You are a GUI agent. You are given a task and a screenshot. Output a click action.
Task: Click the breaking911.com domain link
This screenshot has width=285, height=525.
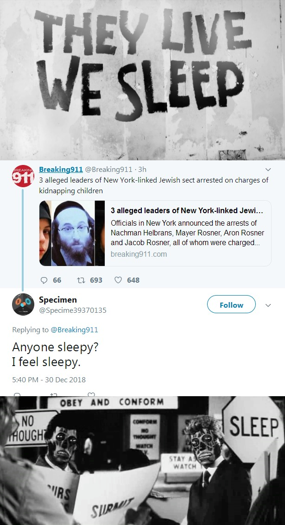[x=139, y=254]
